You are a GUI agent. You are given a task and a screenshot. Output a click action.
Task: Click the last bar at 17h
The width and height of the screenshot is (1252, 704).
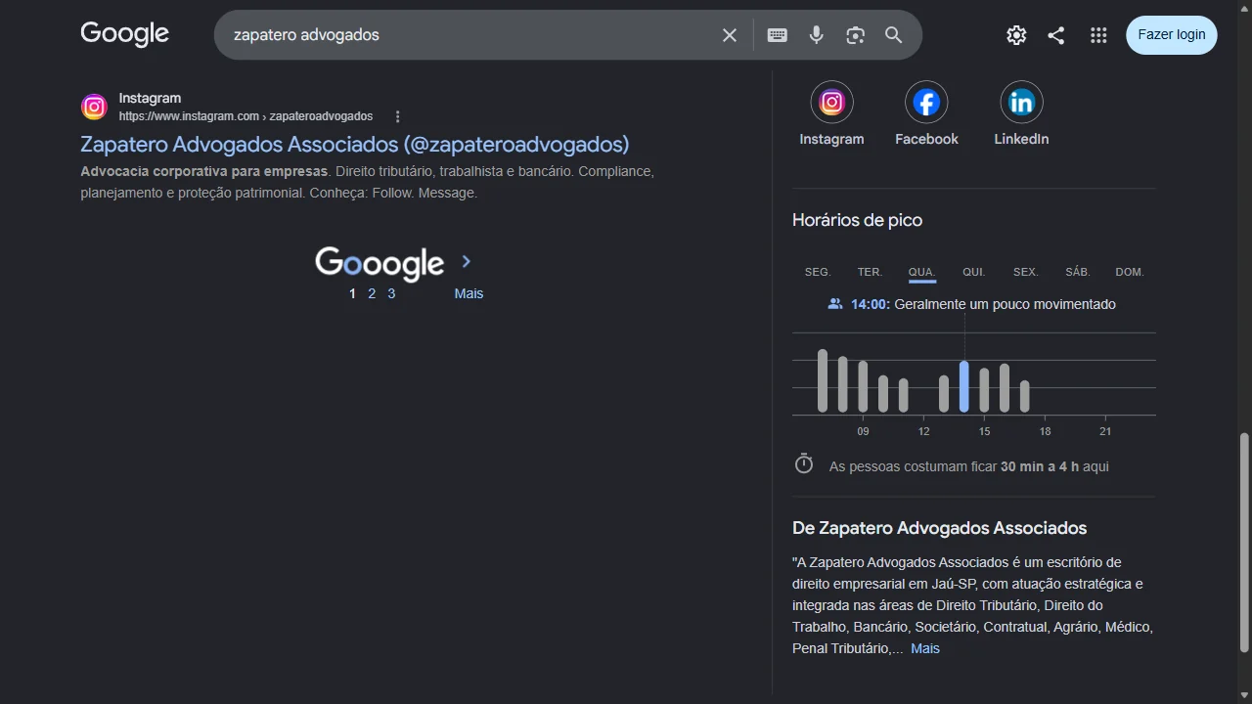click(x=1025, y=396)
